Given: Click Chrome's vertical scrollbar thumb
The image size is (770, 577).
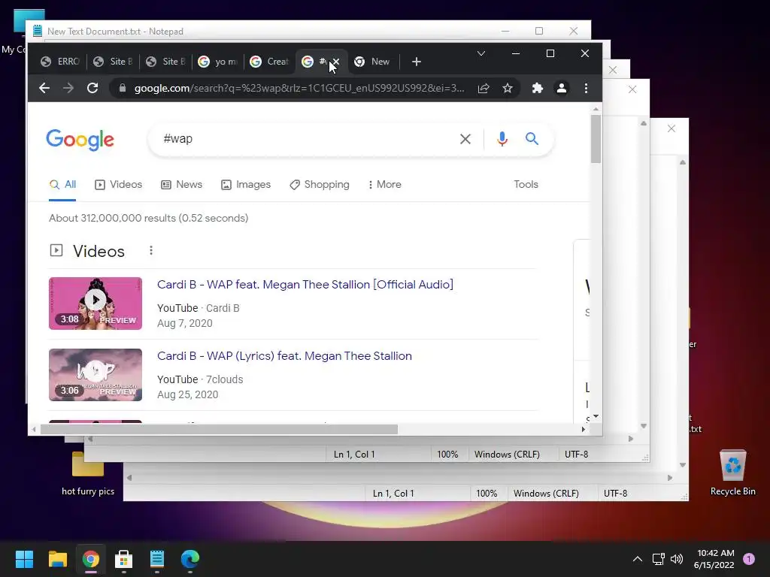Looking at the screenshot, I should 596,139.
